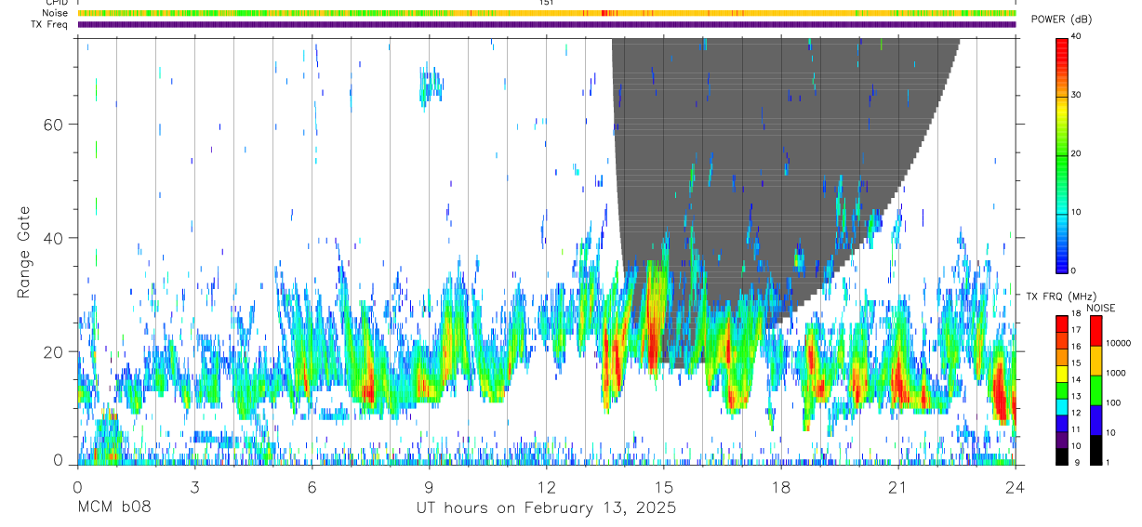Click the 20 tick on POWER colorbar

pyautogui.click(x=1075, y=153)
